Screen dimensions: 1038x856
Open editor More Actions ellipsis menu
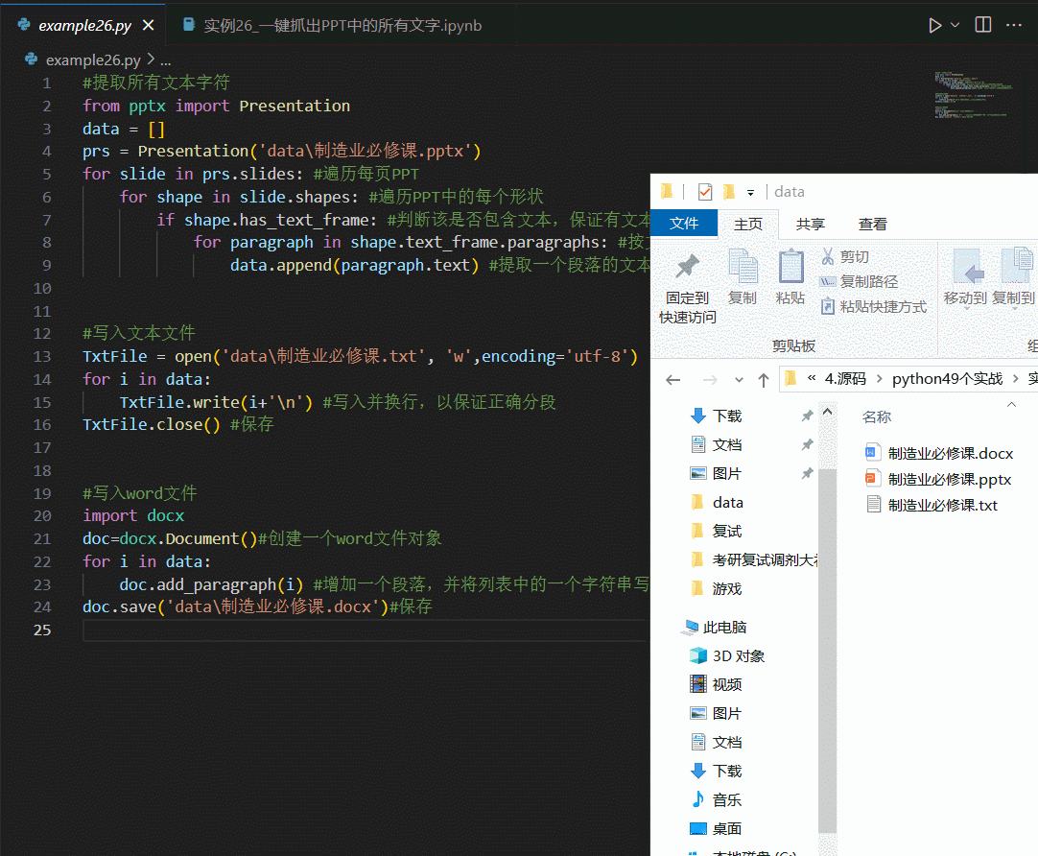tap(1014, 25)
